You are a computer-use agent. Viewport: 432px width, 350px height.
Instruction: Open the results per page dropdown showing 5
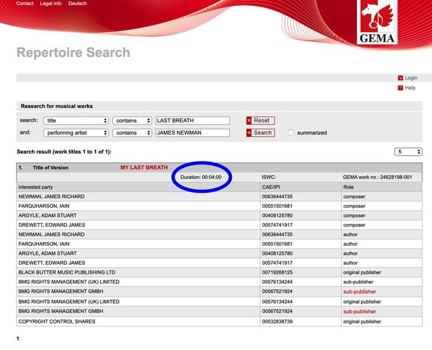[408, 152]
